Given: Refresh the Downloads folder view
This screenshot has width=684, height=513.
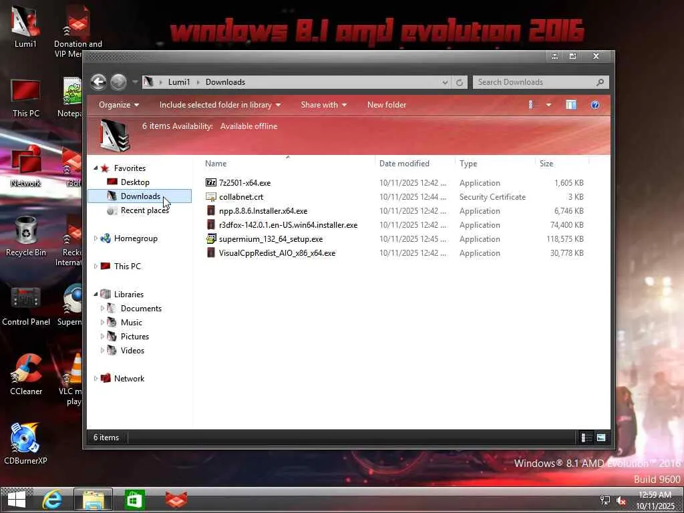Looking at the screenshot, I should point(460,82).
